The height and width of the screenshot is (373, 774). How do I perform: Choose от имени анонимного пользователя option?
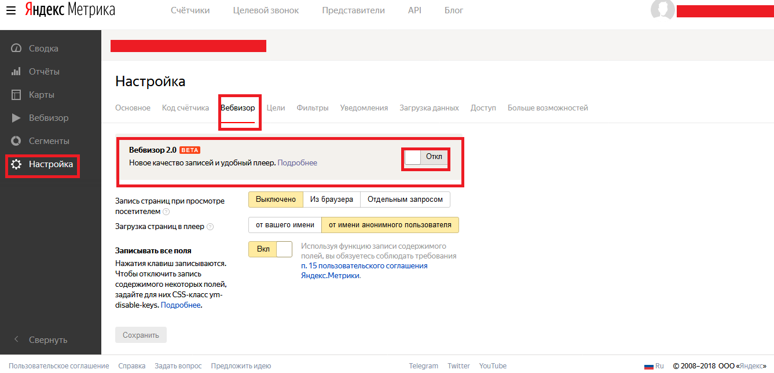390,225
